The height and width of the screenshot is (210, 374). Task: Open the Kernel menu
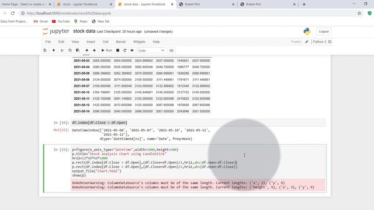point(121,41)
